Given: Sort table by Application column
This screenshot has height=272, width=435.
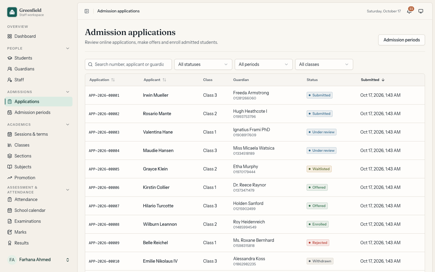Looking at the screenshot, I should point(102,80).
